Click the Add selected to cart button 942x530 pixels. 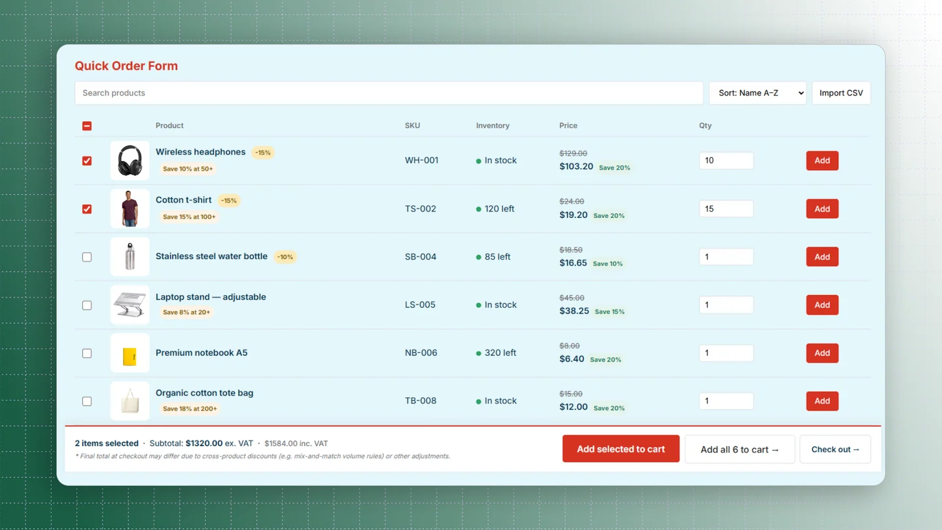click(x=621, y=450)
